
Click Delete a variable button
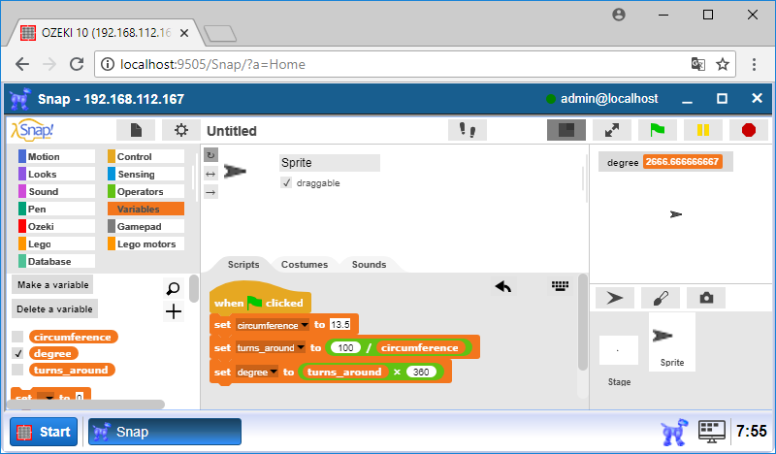(x=54, y=308)
